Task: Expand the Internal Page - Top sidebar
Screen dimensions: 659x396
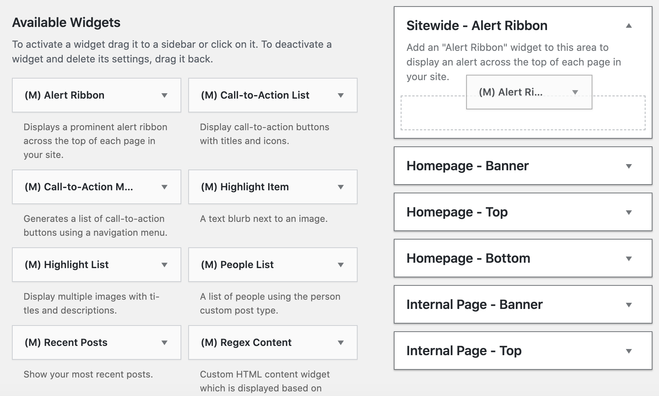Action: pyautogui.click(x=629, y=351)
